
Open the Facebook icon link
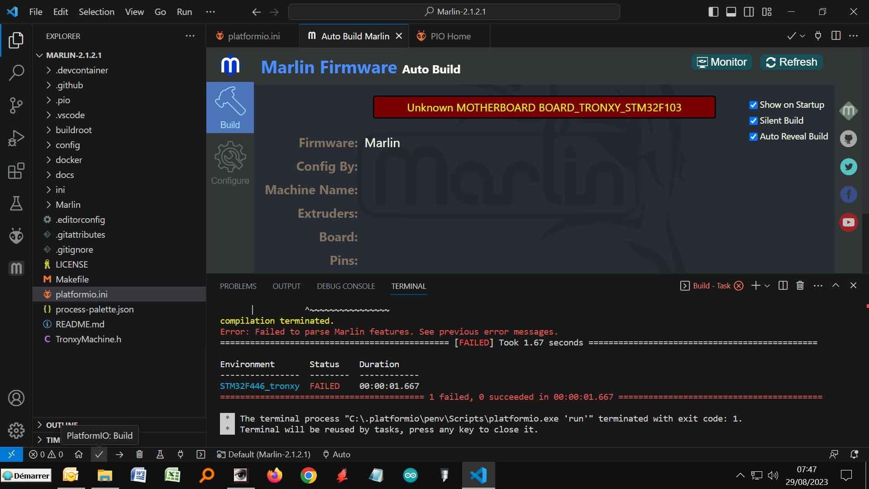[x=849, y=195]
